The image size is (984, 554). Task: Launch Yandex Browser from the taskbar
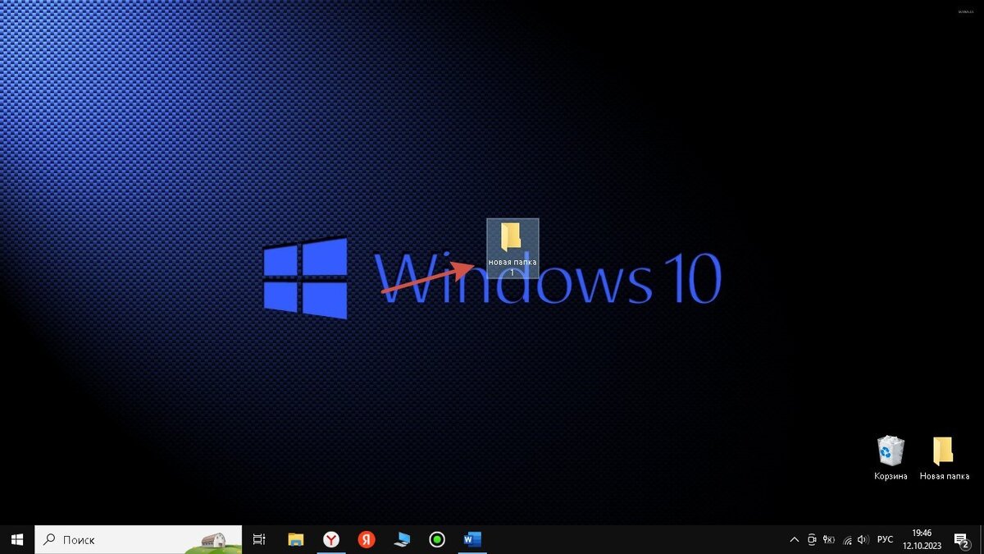click(330, 539)
